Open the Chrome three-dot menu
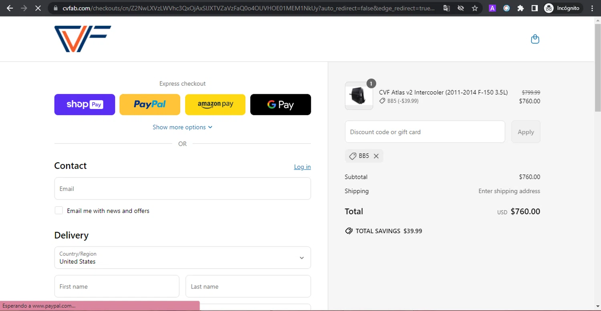 coord(592,8)
